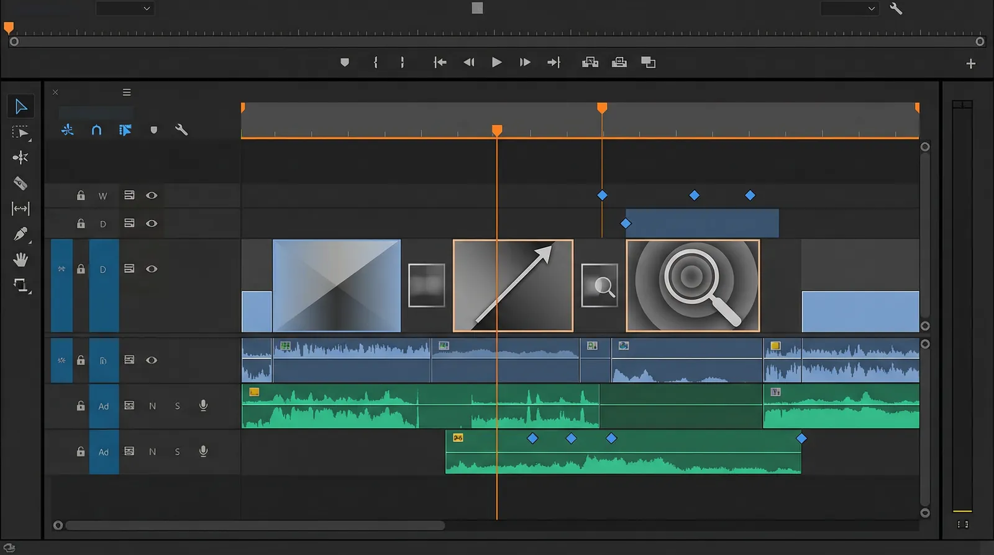Image resolution: width=994 pixels, height=555 pixels.
Task: Toggle lock on the first Ad audio track
Action: [81, 406]
